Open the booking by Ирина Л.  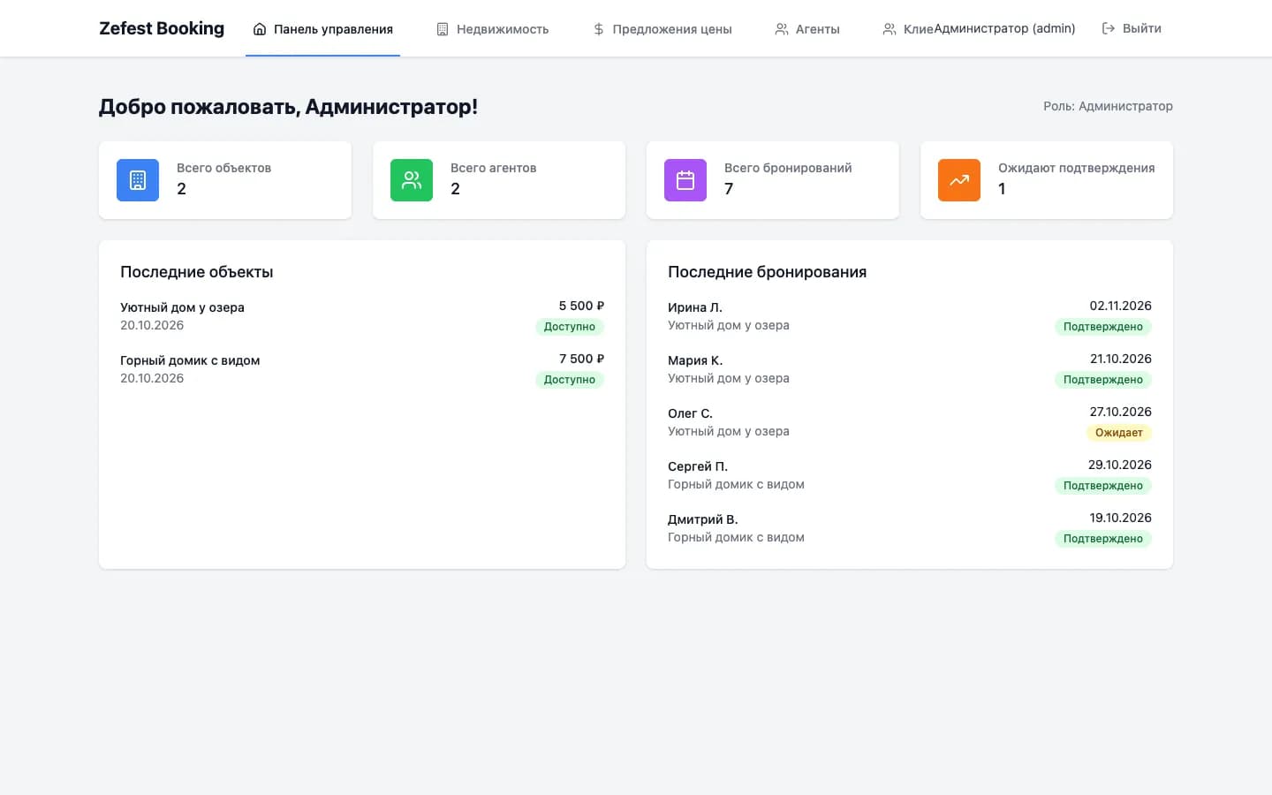pos(910,316)
